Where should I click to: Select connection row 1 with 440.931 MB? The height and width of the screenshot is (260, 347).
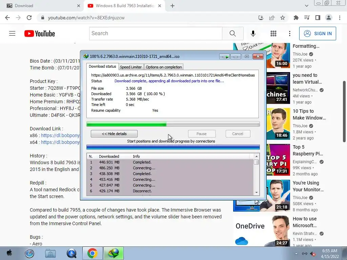point(170,162)
